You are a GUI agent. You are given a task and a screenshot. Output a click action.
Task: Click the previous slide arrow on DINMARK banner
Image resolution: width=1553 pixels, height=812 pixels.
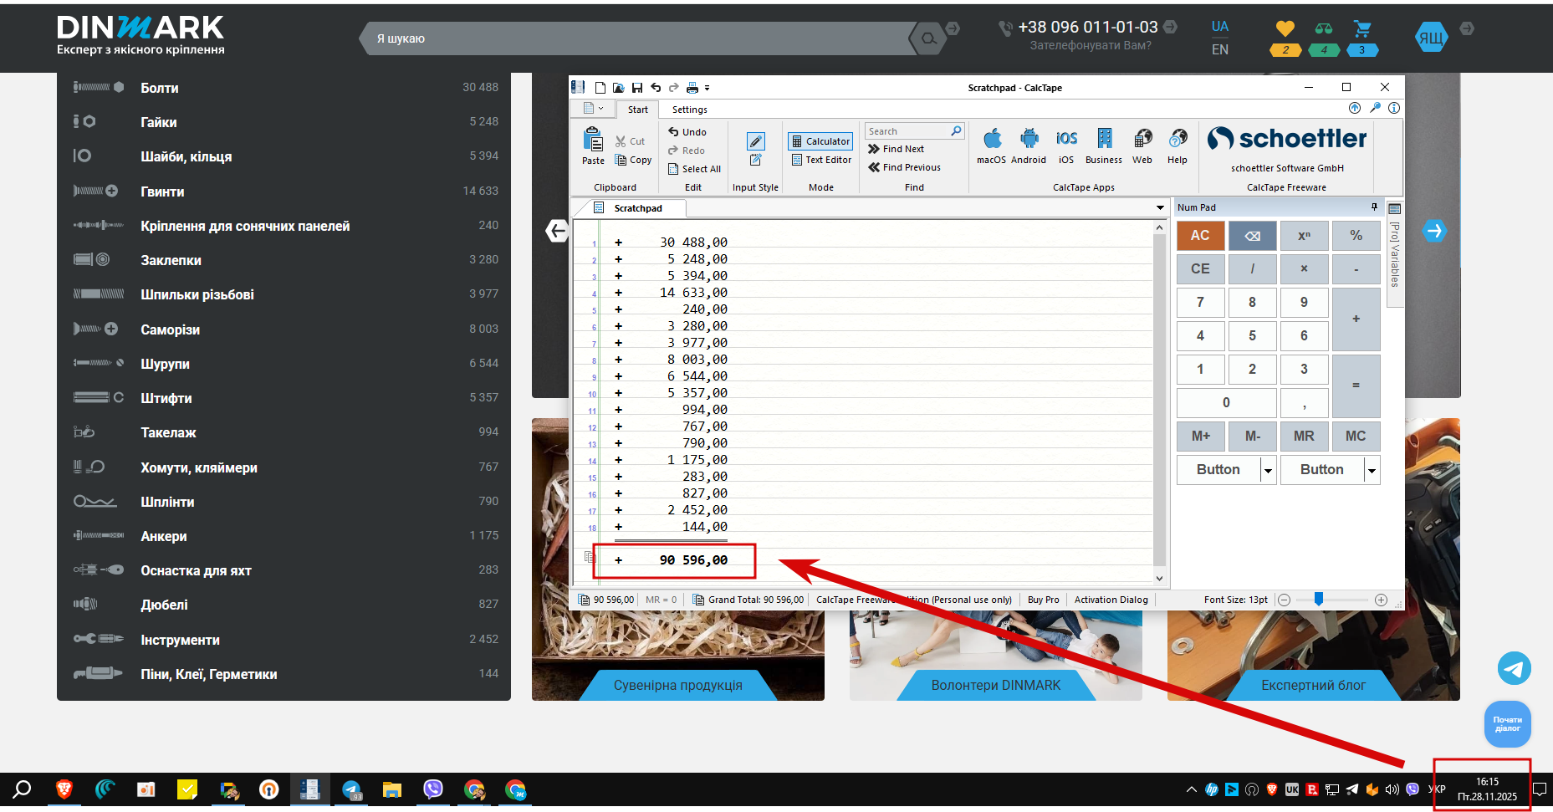tap(557, 231)
